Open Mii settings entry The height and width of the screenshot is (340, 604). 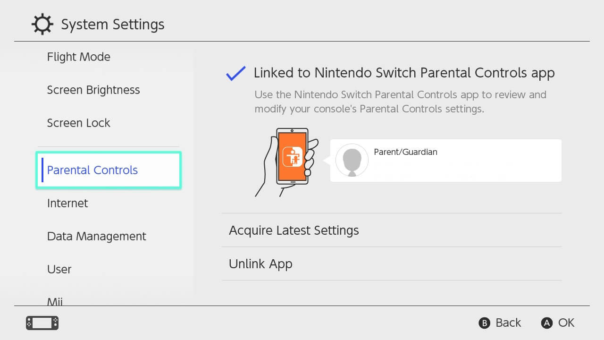(x=55, y=301)
